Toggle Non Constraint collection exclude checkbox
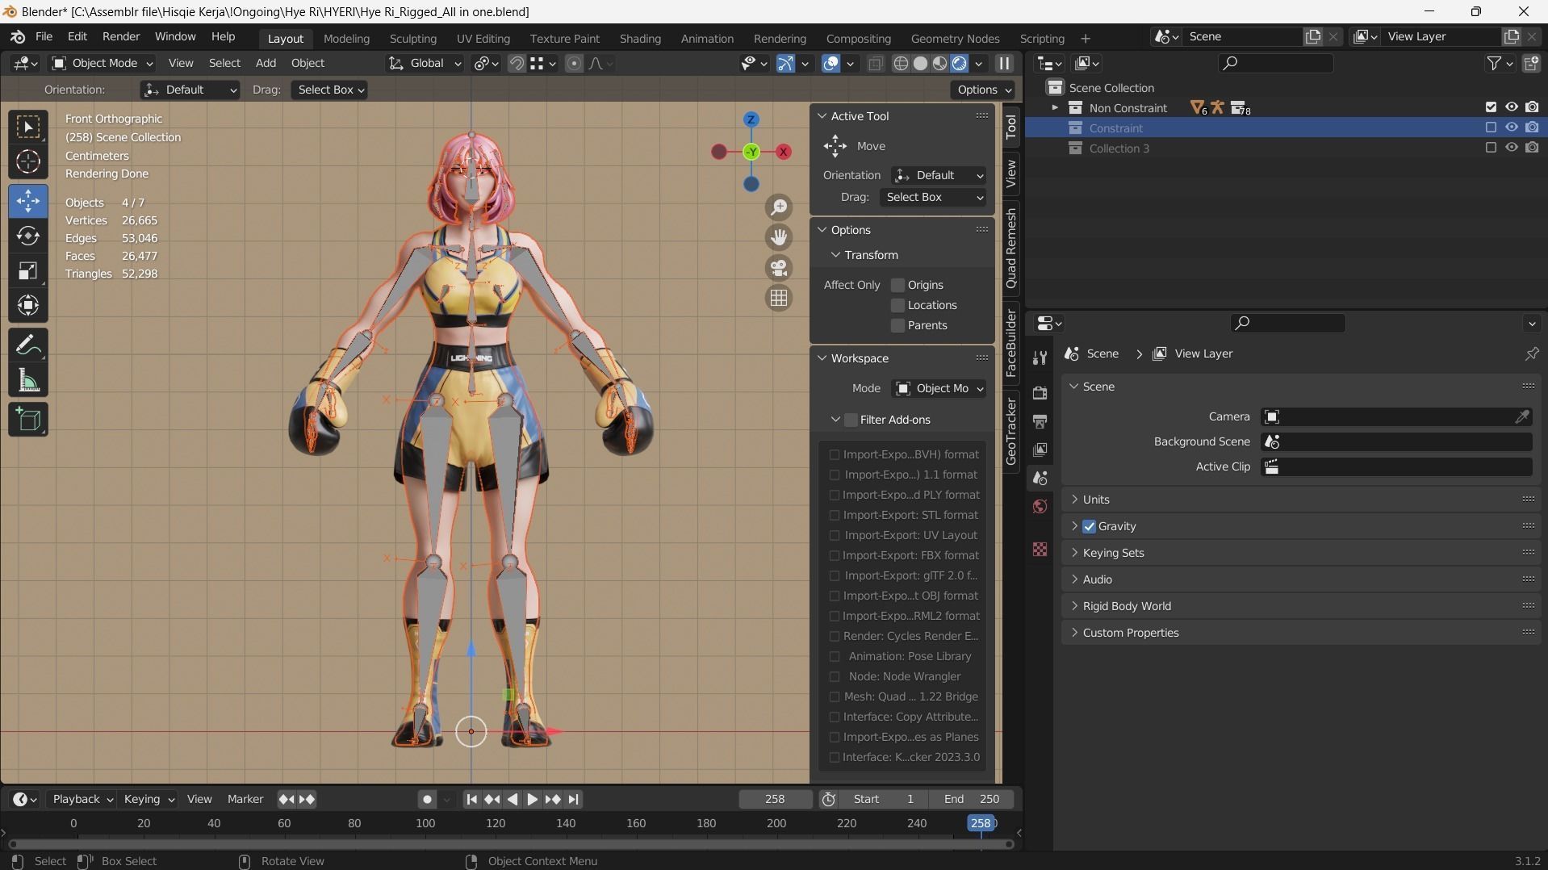1548x870 pixels. coord(1491,107)
